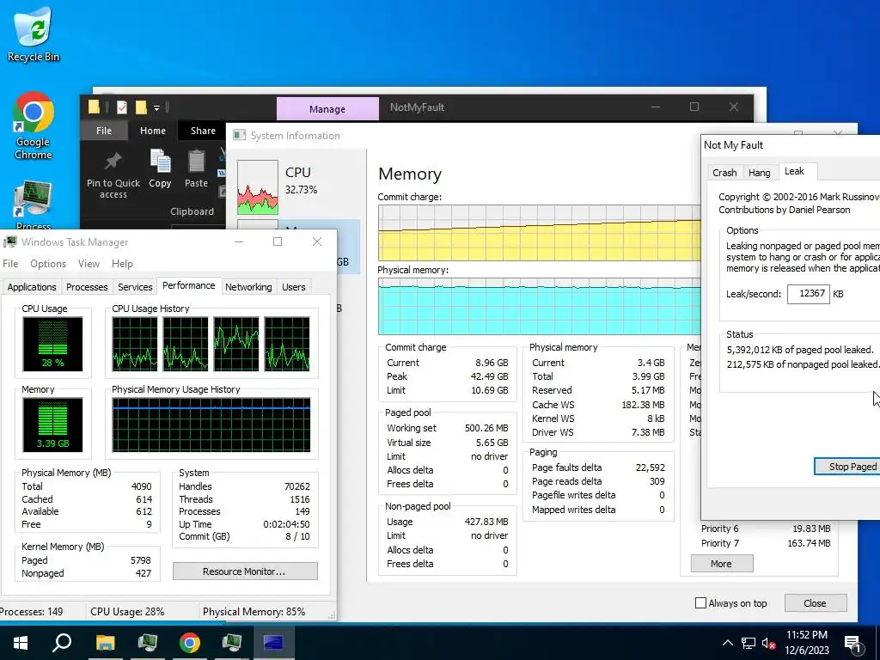Click the Chrome icon on the taskbar
Screen dimensions: 880x660
190,643
